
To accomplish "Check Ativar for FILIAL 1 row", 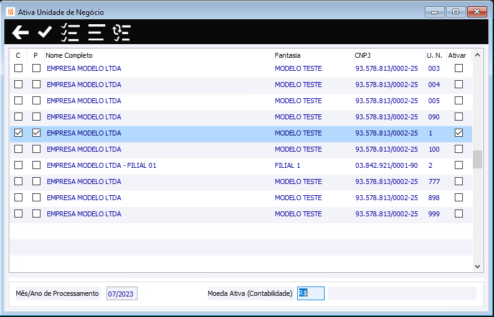I will [458, 165].
